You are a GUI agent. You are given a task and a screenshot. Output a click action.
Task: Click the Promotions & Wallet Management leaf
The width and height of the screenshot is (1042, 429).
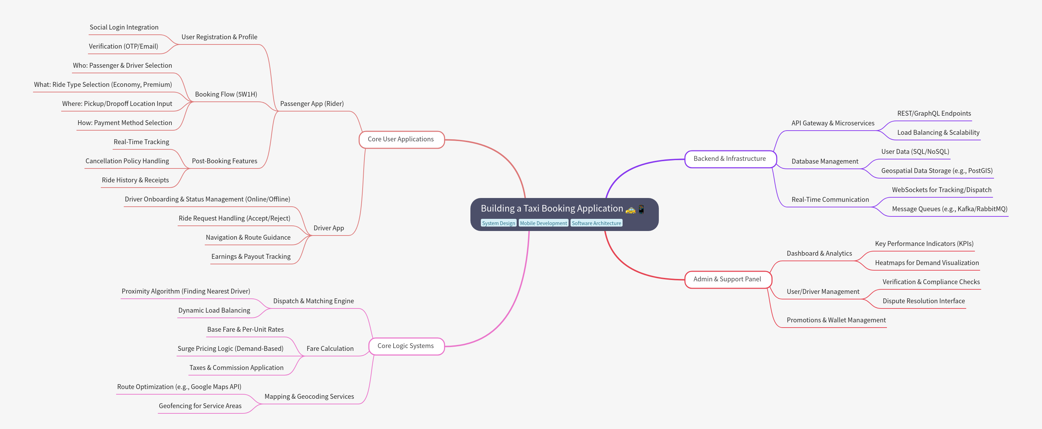[x=836, y=320]
